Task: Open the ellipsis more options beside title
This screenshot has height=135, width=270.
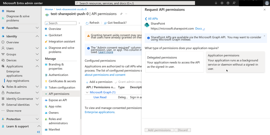Action: point(126,14)
